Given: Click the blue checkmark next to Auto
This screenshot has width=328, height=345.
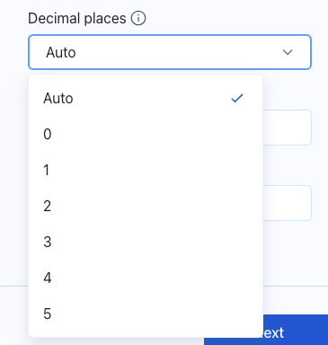Looking at the screenshot, I should point(237,98).
